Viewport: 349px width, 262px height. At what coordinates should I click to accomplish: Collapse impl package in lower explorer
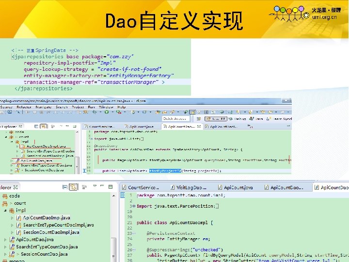(5, 211)
